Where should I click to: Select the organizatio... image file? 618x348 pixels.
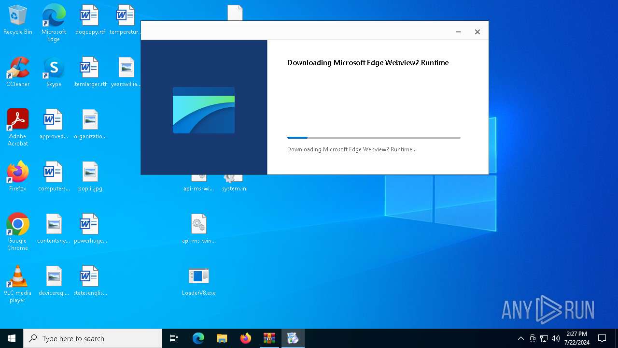coord(90,125)
